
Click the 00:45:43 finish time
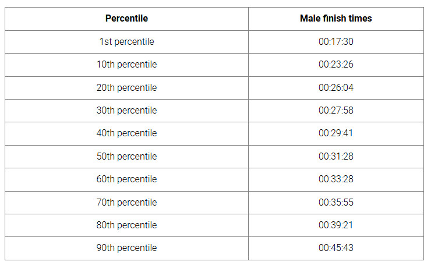(335, 248)
